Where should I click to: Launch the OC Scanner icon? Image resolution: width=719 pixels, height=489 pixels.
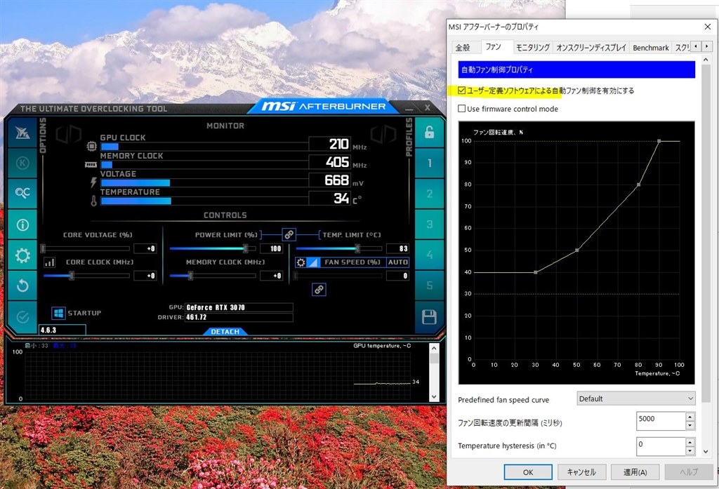click(x=22, y=193)
